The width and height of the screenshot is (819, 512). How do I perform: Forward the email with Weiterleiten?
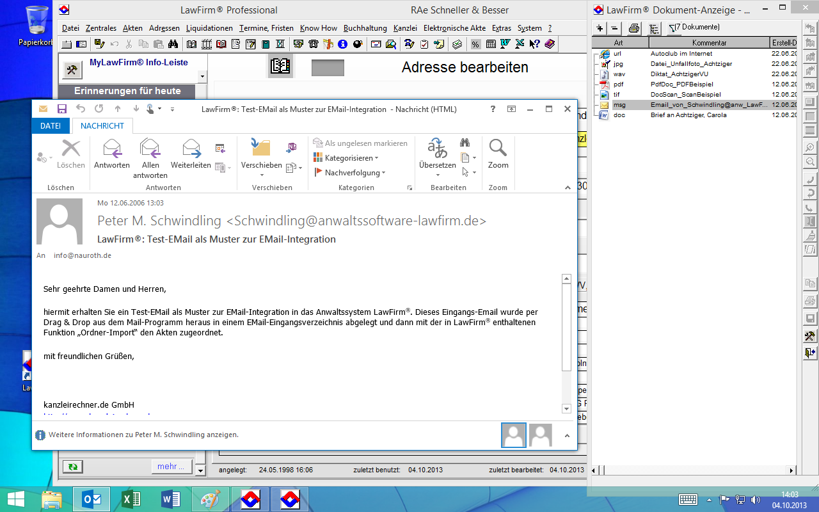pos(191,149)
